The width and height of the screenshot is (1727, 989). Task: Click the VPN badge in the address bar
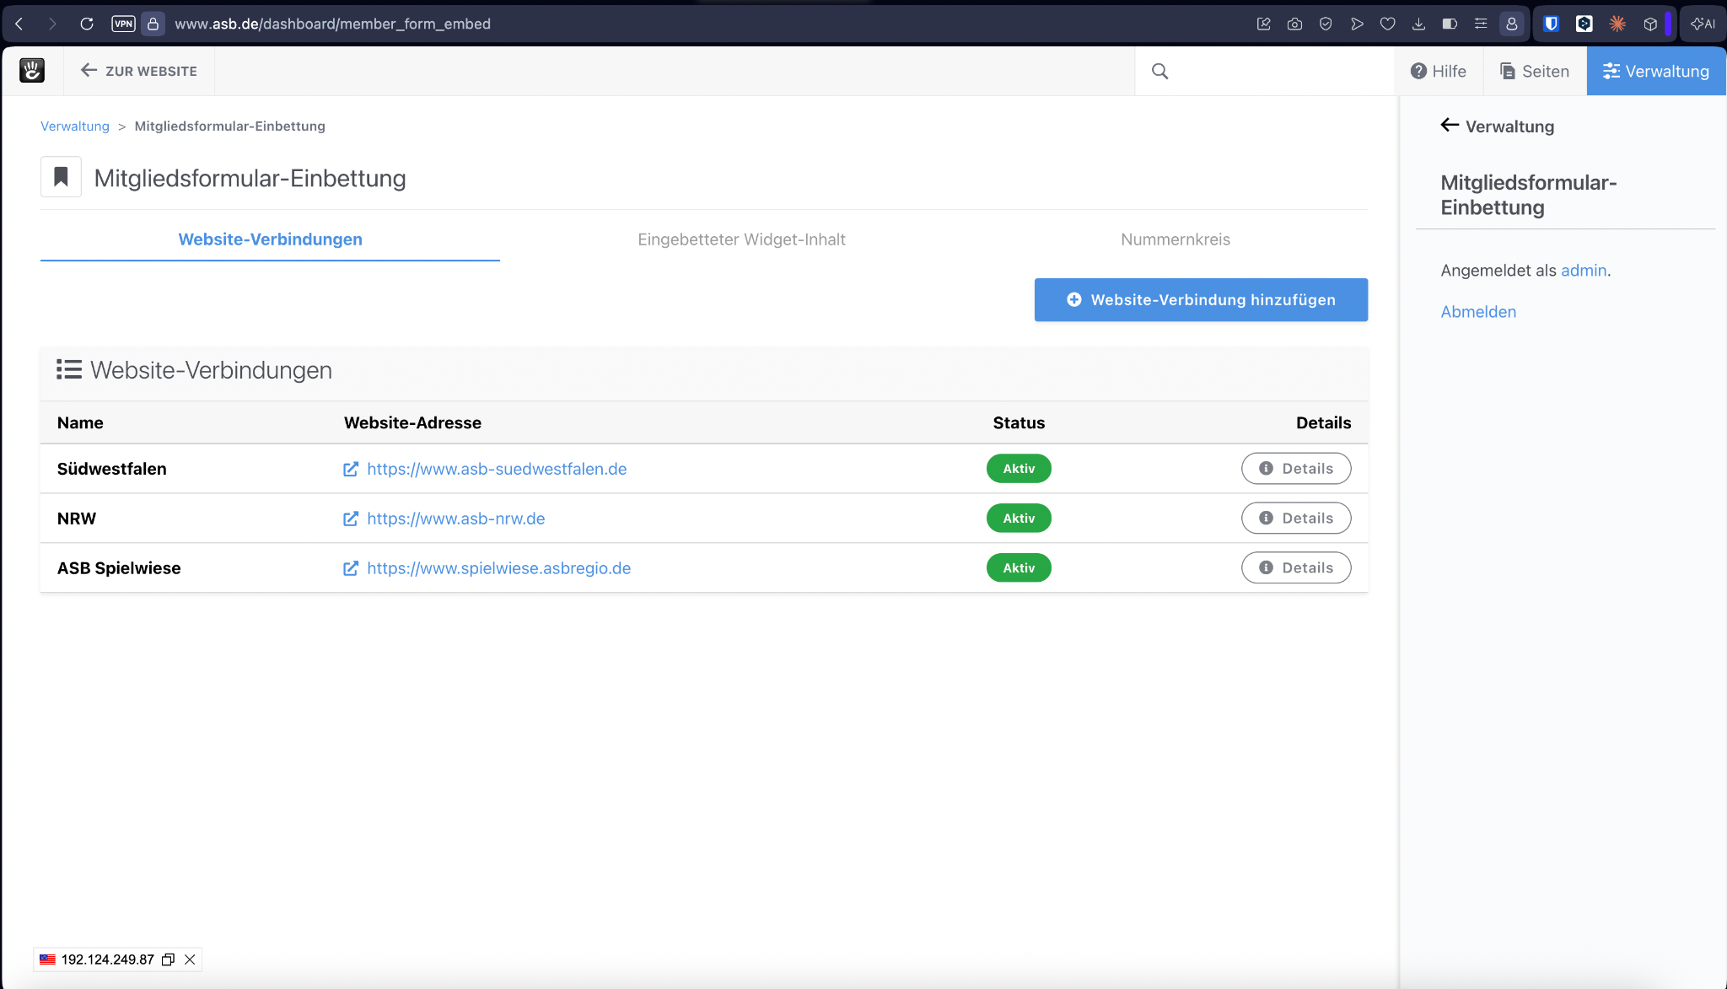[123, 24]
